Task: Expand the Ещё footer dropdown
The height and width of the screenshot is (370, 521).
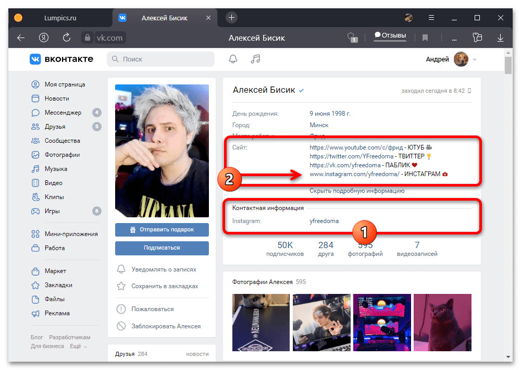Action: (x=79, y=347)
